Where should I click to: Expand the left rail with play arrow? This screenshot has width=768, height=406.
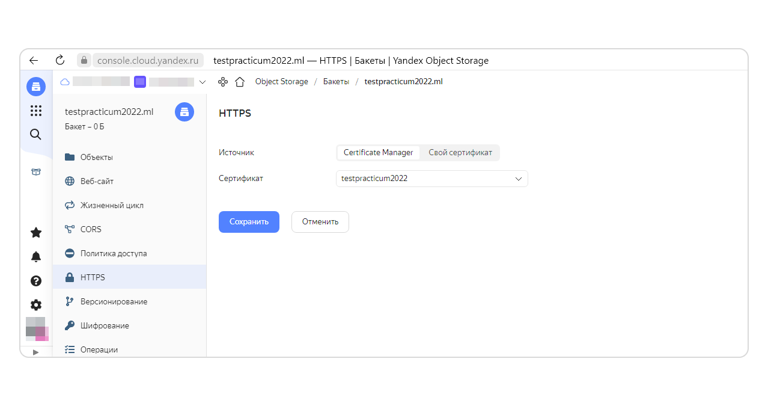35,352
